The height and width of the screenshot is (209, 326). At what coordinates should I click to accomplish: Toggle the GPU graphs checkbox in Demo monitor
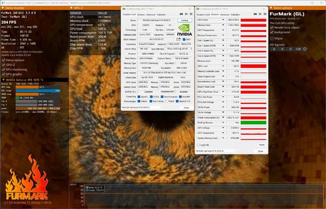[3, 74]
